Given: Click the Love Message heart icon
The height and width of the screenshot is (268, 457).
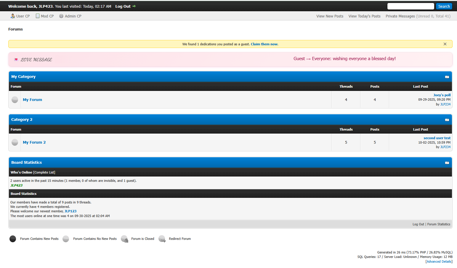Looking at the screenshot, I should (x=16, y=60).
